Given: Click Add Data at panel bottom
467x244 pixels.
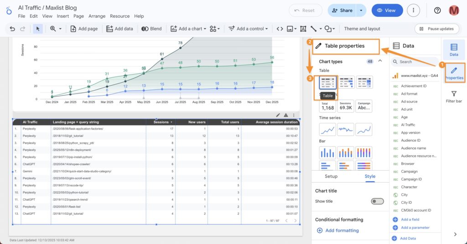Looking at the screenshot, I should (404, 239).
